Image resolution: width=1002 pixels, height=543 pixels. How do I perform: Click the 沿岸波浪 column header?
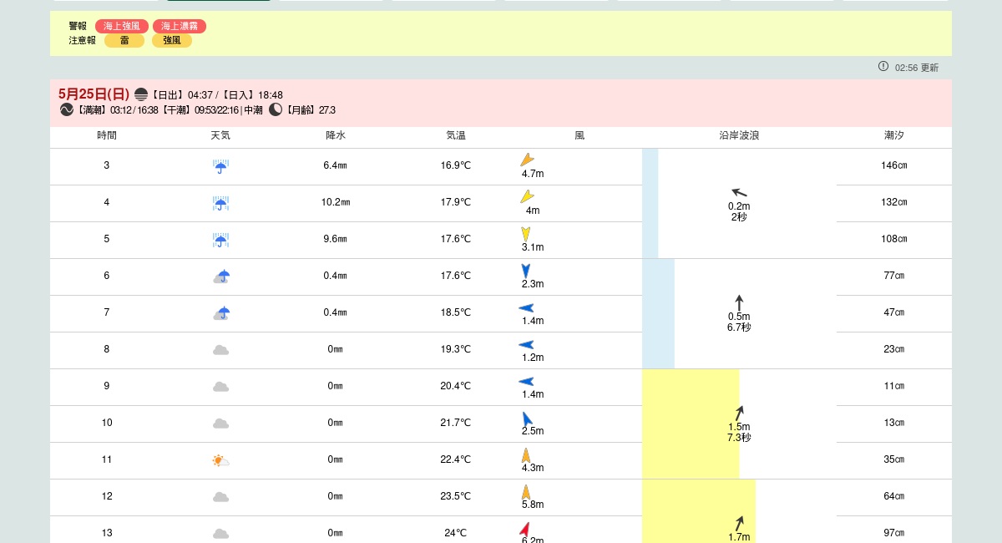click(739, 135)
